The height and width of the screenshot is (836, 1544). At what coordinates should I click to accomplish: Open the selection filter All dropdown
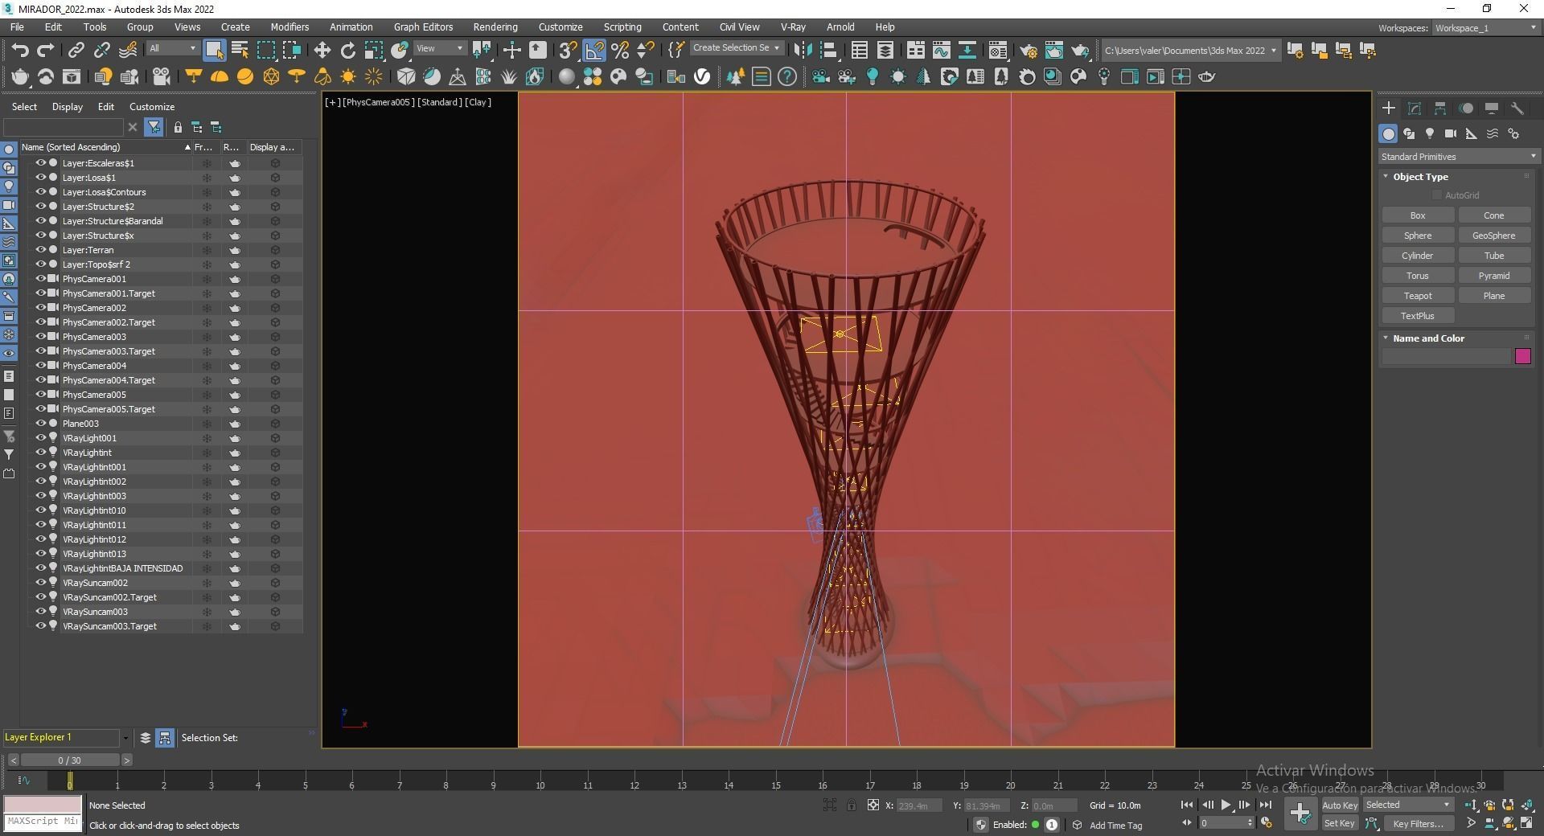tap(172, 48)
